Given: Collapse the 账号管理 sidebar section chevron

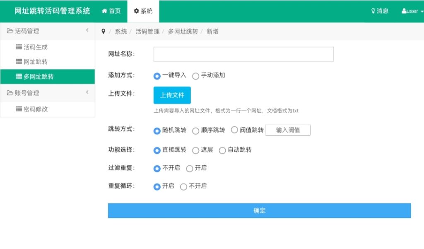Looking at the screenshot, I should [87, 92].
